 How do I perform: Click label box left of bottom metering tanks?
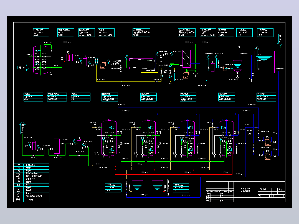pos(113,188)
